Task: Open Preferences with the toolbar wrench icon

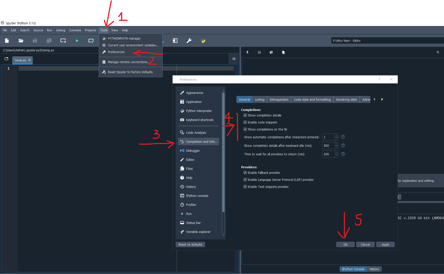Action: click(189, 41)
